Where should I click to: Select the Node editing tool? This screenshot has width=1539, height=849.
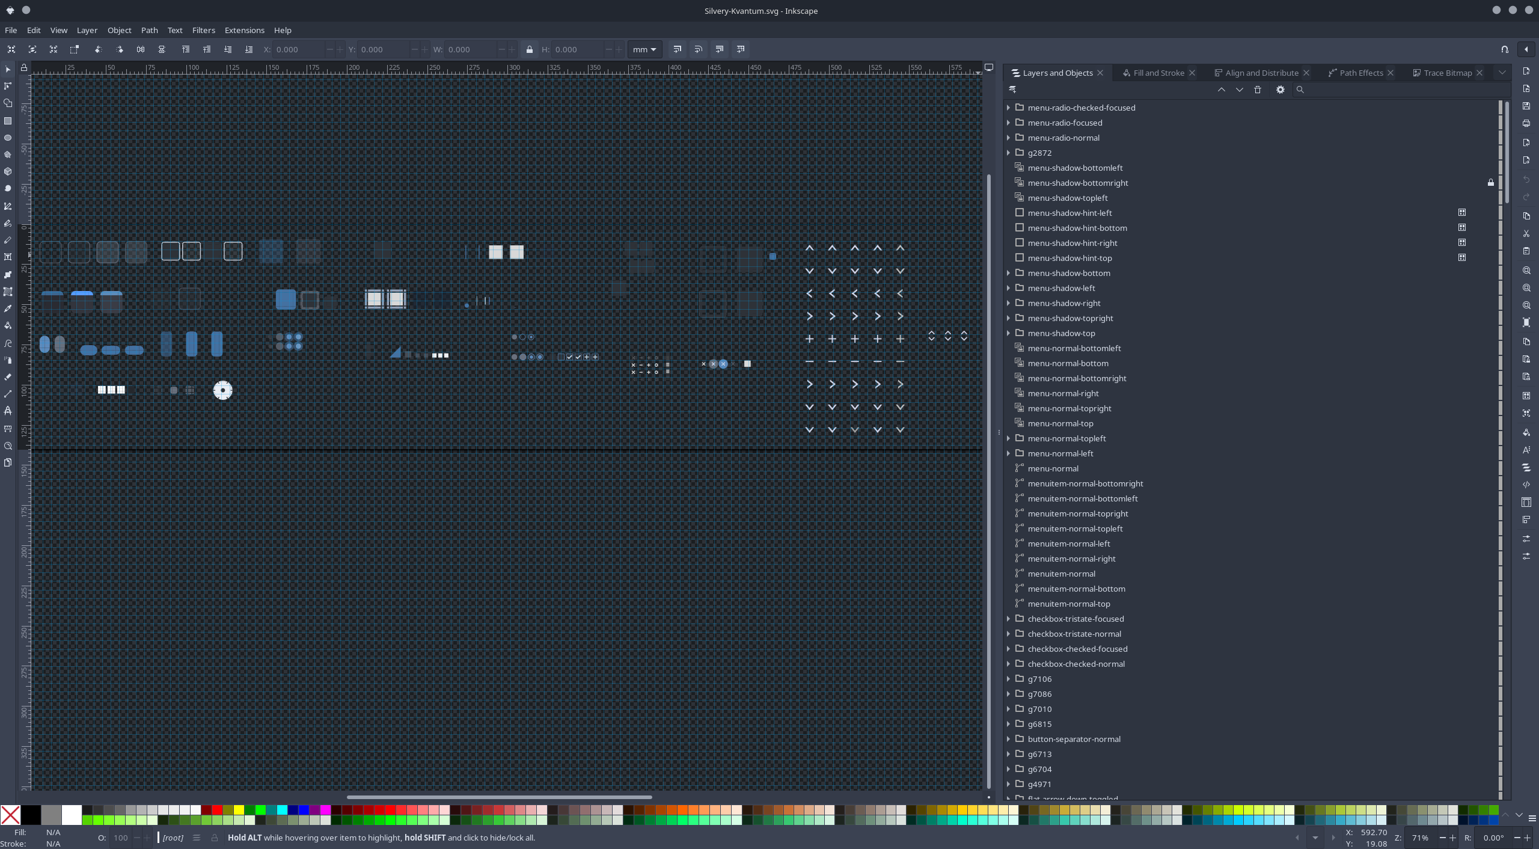pos(8,86)
